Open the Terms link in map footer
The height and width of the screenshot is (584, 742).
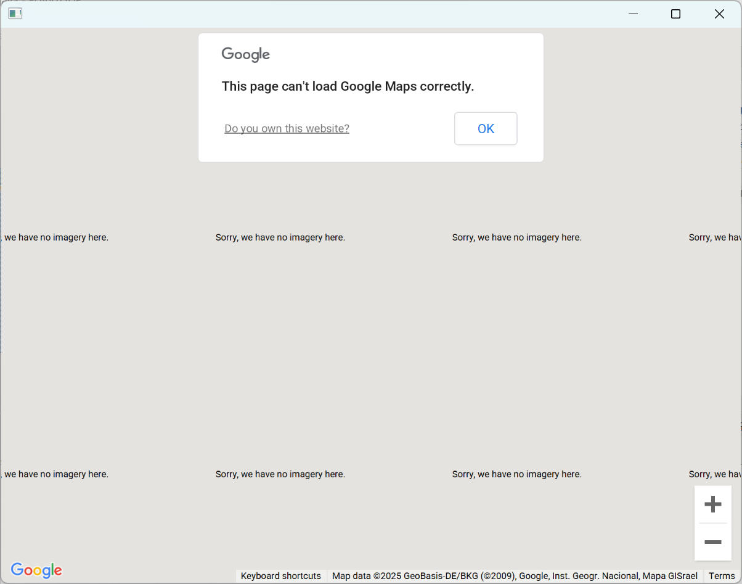(721, 576)
